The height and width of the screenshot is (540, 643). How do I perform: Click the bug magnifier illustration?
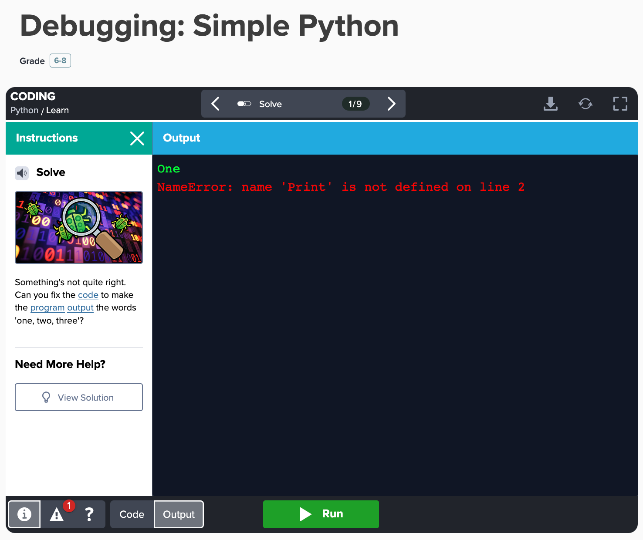(x=79, y=228)
